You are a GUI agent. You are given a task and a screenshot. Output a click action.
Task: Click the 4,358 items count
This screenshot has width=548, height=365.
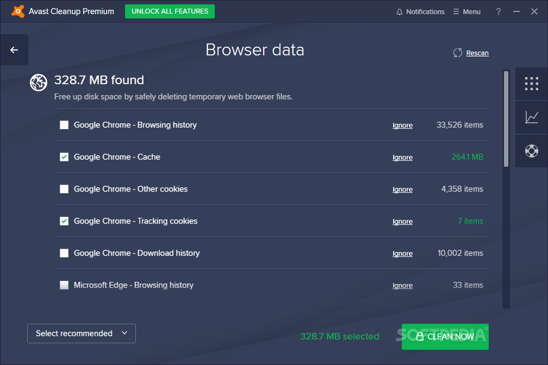(462, 189)
